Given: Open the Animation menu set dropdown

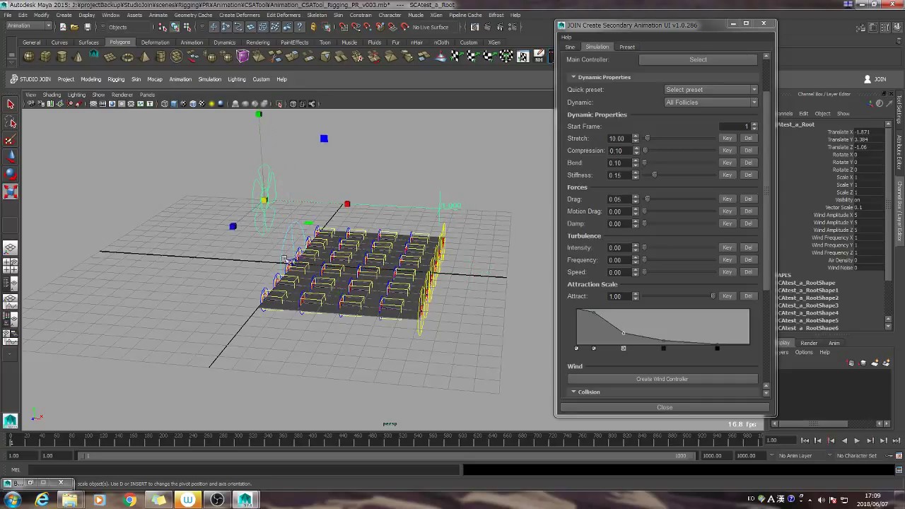Looking at the screenshot, I should coord(28,27).
